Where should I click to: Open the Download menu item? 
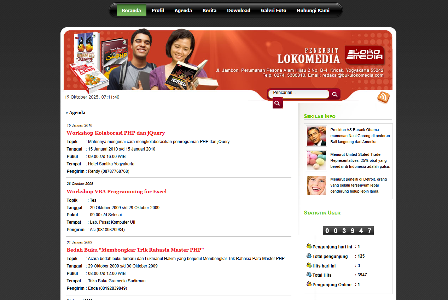pos(239,10)
